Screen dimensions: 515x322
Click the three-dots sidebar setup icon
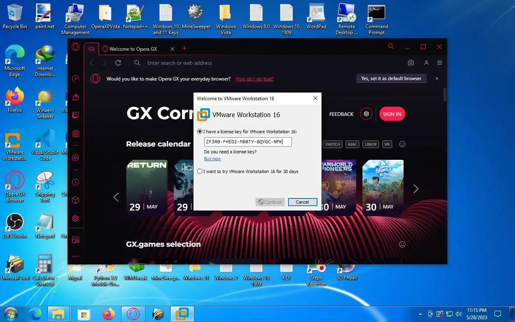coord(75,256)
